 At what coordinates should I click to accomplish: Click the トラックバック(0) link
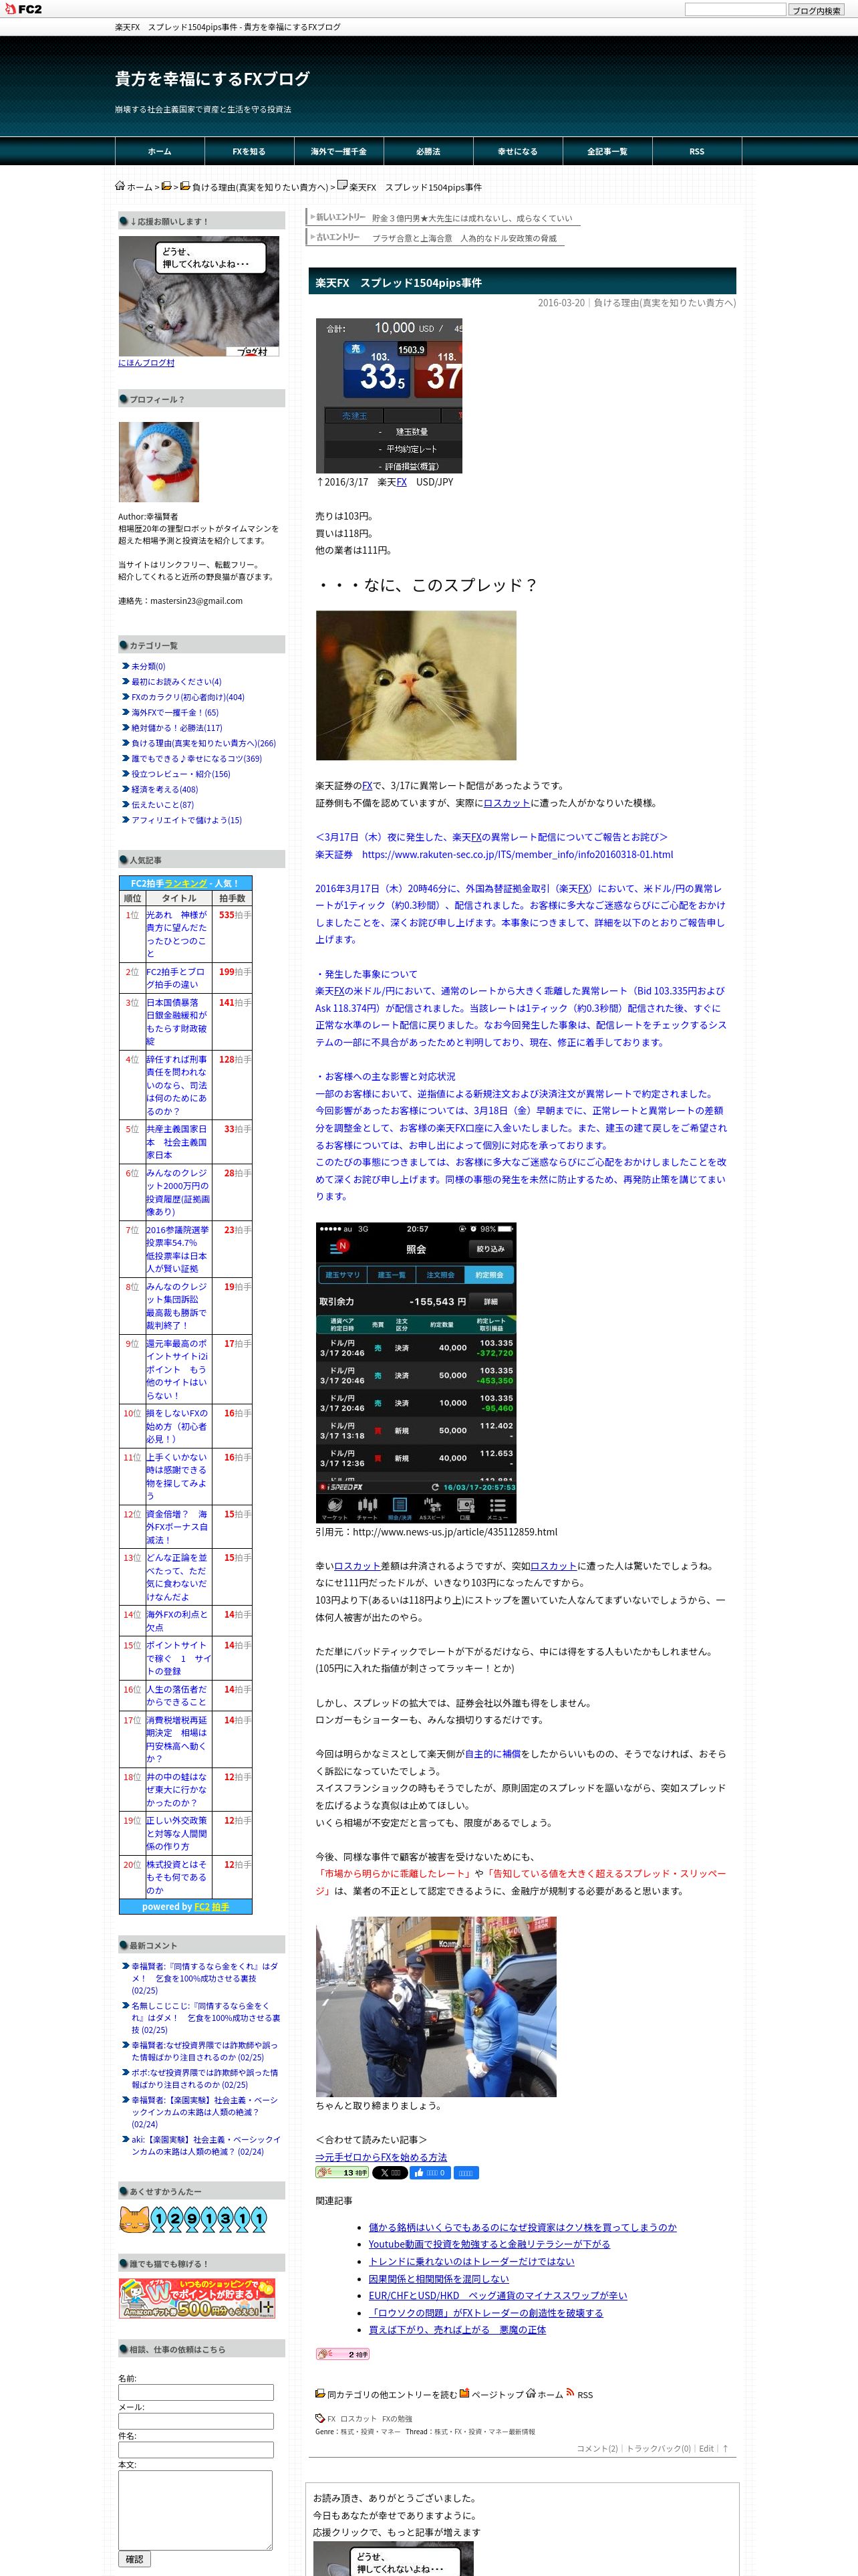pyautogui.click(x=658, y=2448)
